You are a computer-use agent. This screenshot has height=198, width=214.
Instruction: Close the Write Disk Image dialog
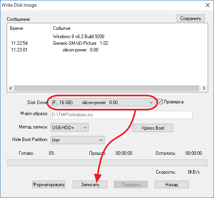(x=208, y=5)
